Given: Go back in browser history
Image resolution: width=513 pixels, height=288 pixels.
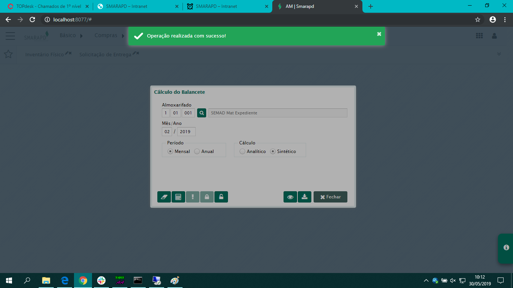Looking at the screenshot, I should point(8,19).
